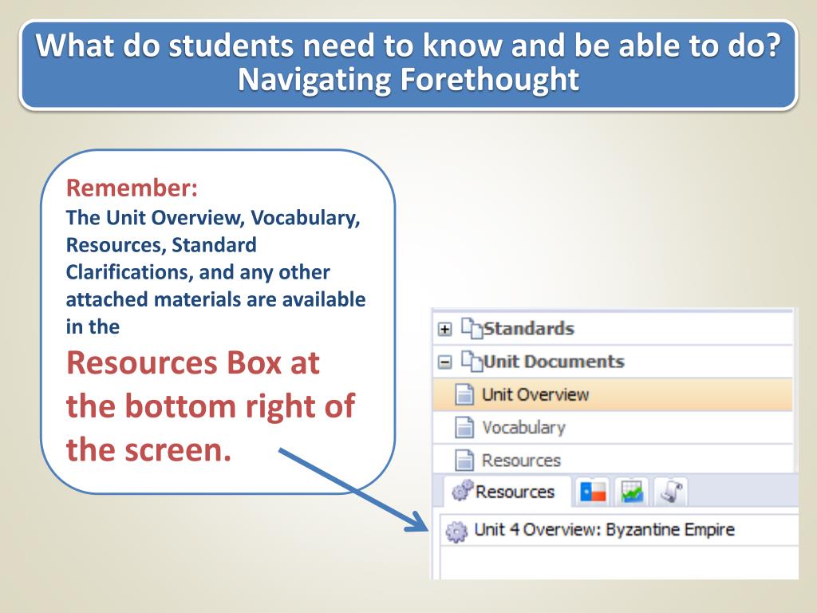The width and height of the screenshot is (817, 613).
Task: Open the Texas flag tab
Action: (x=593, y=492)
